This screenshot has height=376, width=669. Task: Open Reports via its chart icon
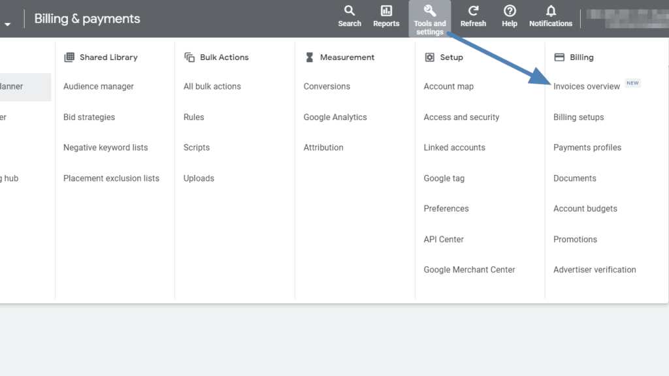(x=385, y=10)
